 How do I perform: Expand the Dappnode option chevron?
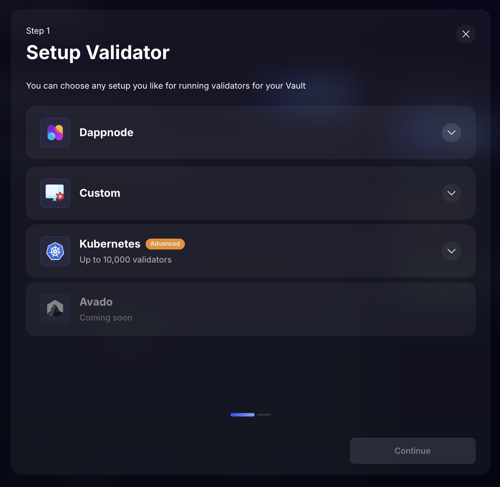(x=451, y=133)
